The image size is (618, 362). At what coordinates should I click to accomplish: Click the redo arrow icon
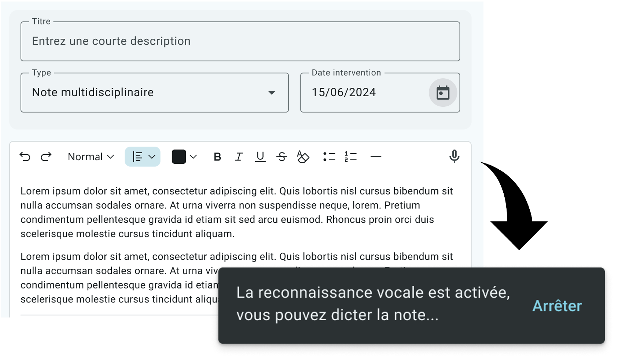click(46, 157)
